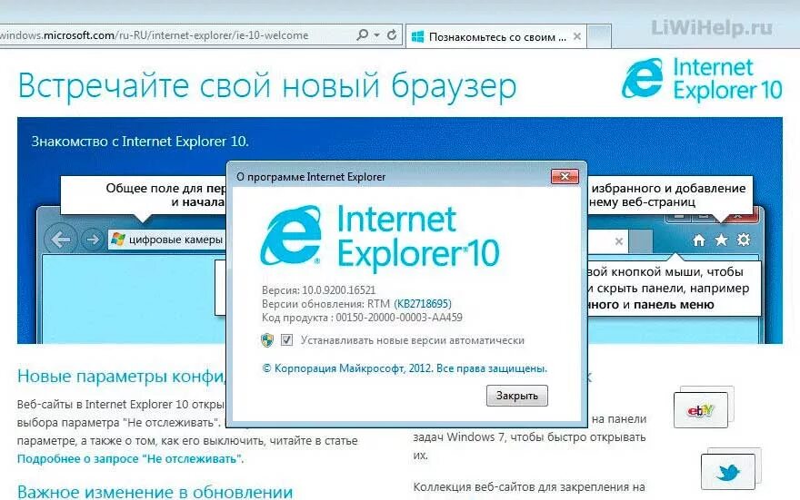Refresh the page with reload icon

tap(392, 35)
